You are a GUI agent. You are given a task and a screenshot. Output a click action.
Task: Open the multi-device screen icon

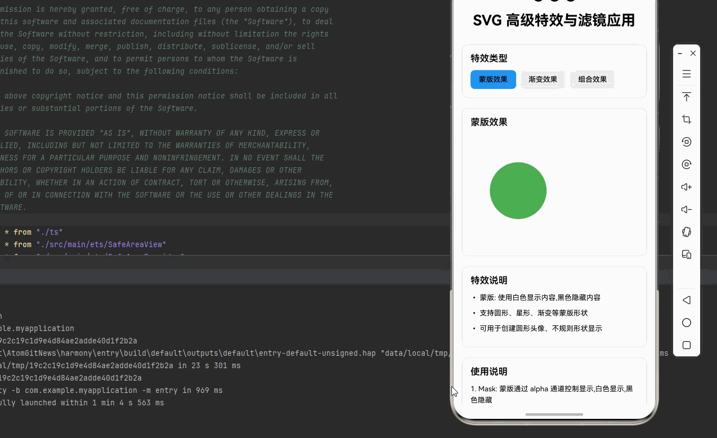pos(686,254)
